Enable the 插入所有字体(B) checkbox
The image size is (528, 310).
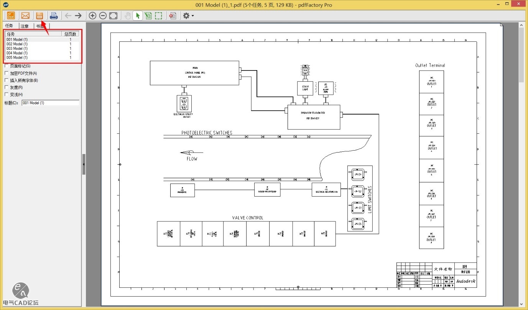coord(6,80)
